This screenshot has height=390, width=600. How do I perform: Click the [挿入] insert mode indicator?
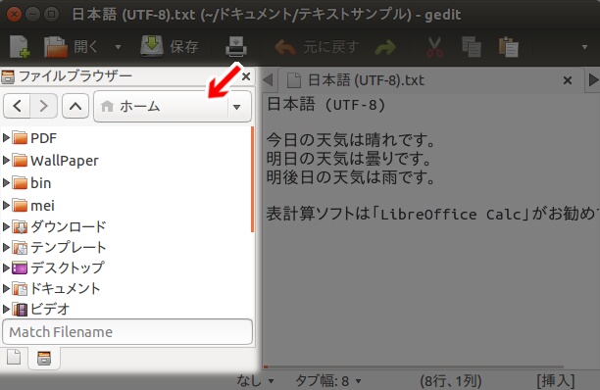[x=556, y=381]
